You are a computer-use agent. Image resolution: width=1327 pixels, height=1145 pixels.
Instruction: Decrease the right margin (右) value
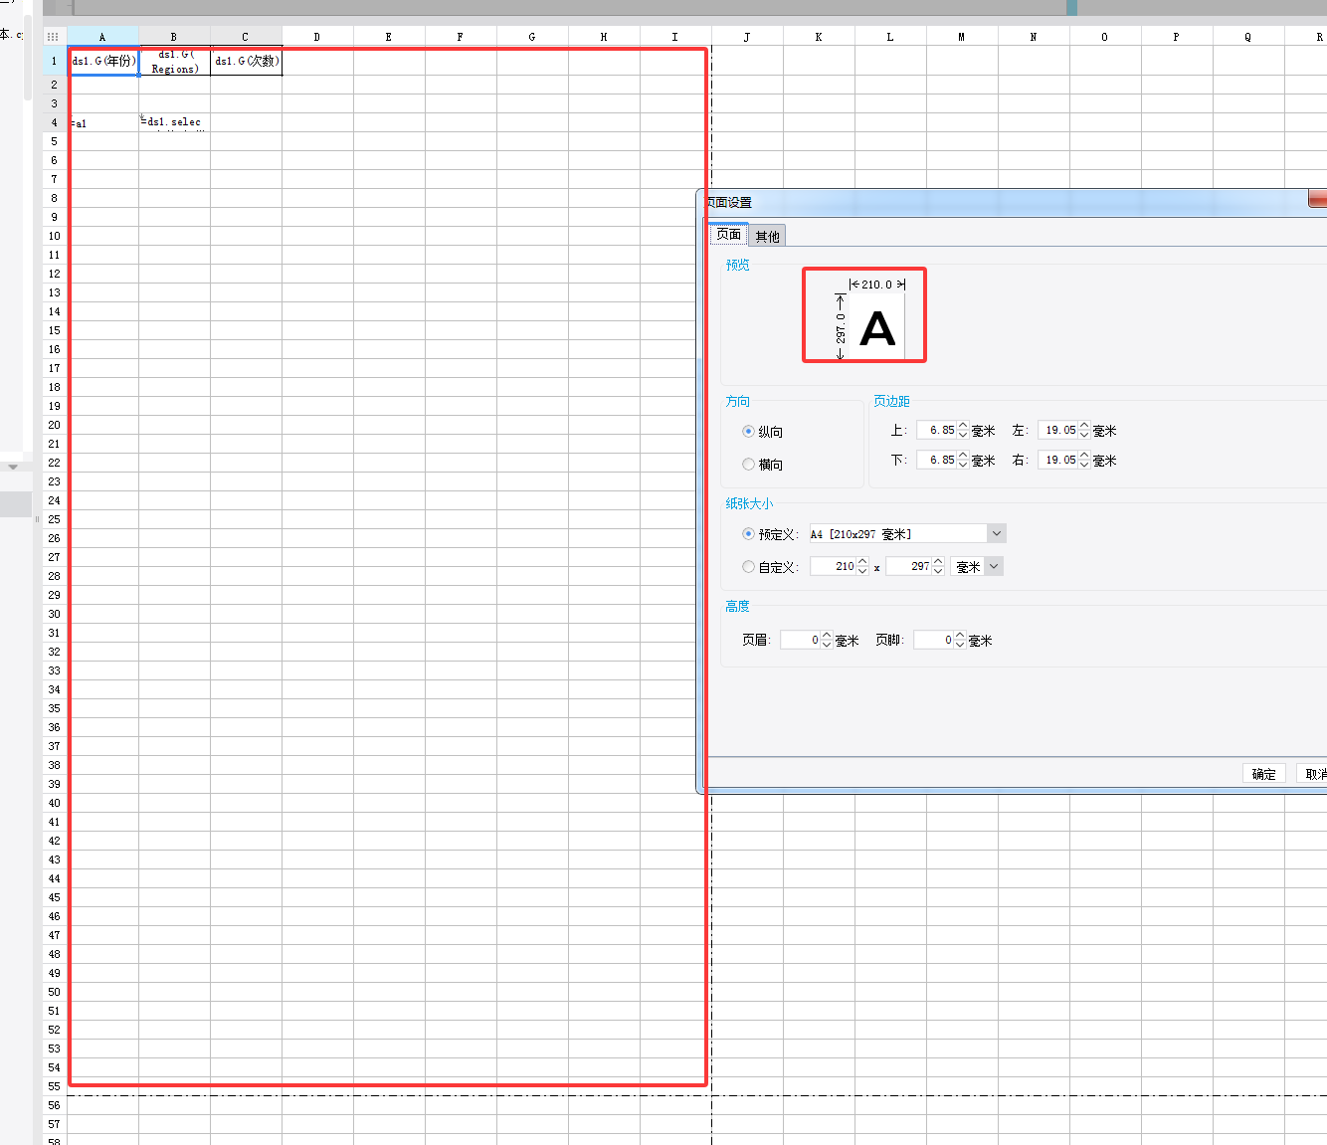pos(1084,465)
